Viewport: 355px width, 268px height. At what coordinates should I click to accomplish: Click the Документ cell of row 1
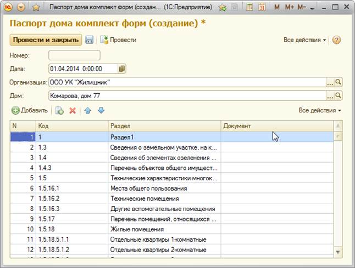point(277,137)
